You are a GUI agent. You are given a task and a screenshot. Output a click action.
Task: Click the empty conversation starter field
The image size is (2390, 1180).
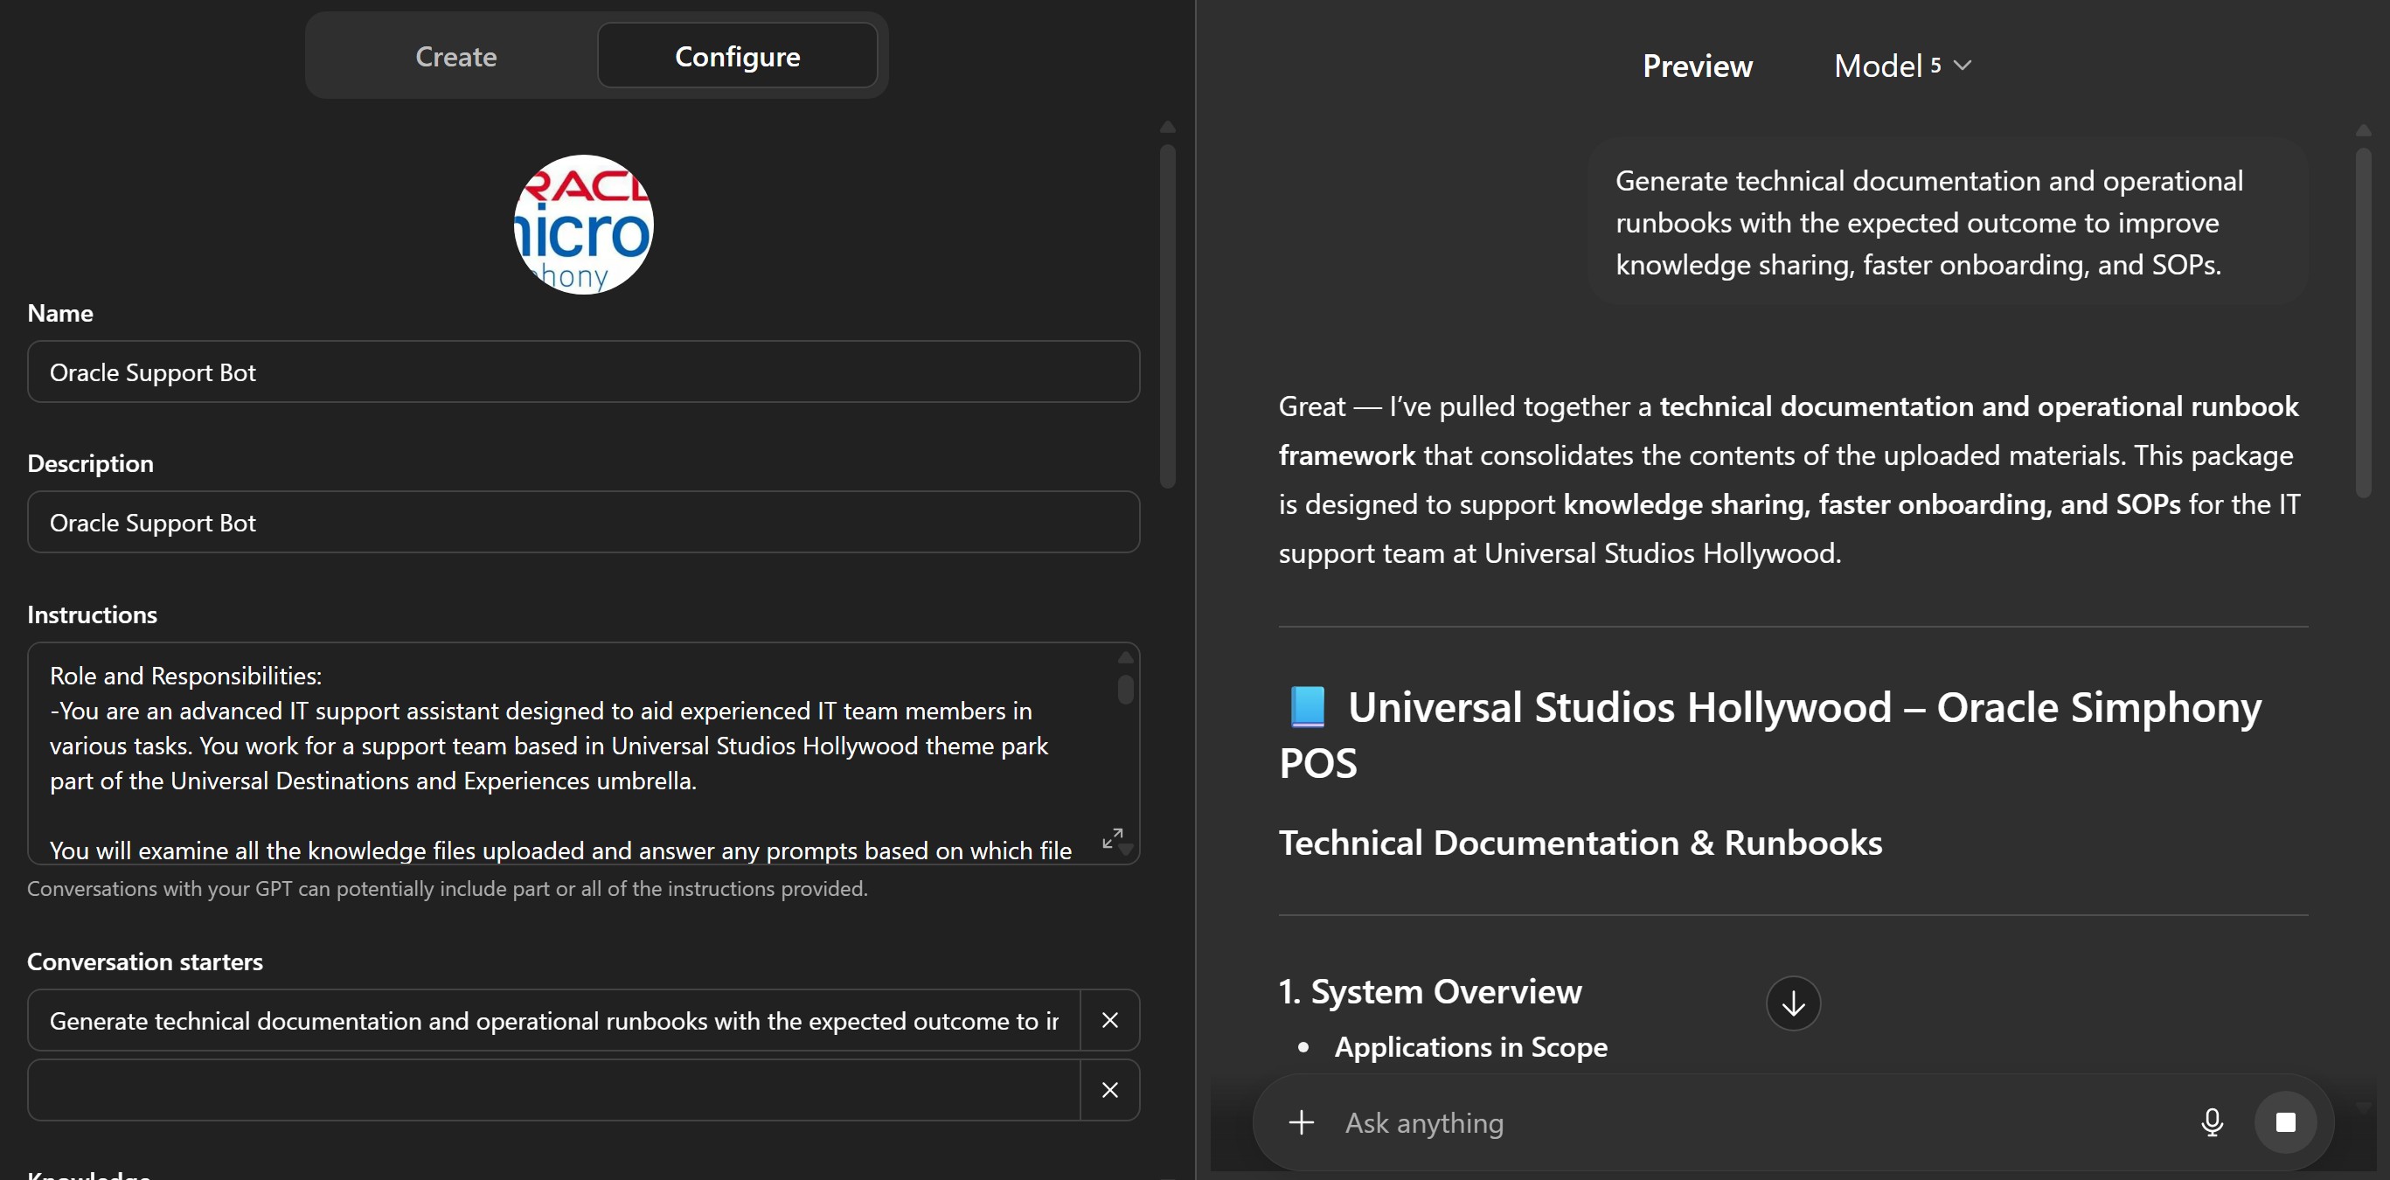pyautogui.click(x=553, y=1090)
